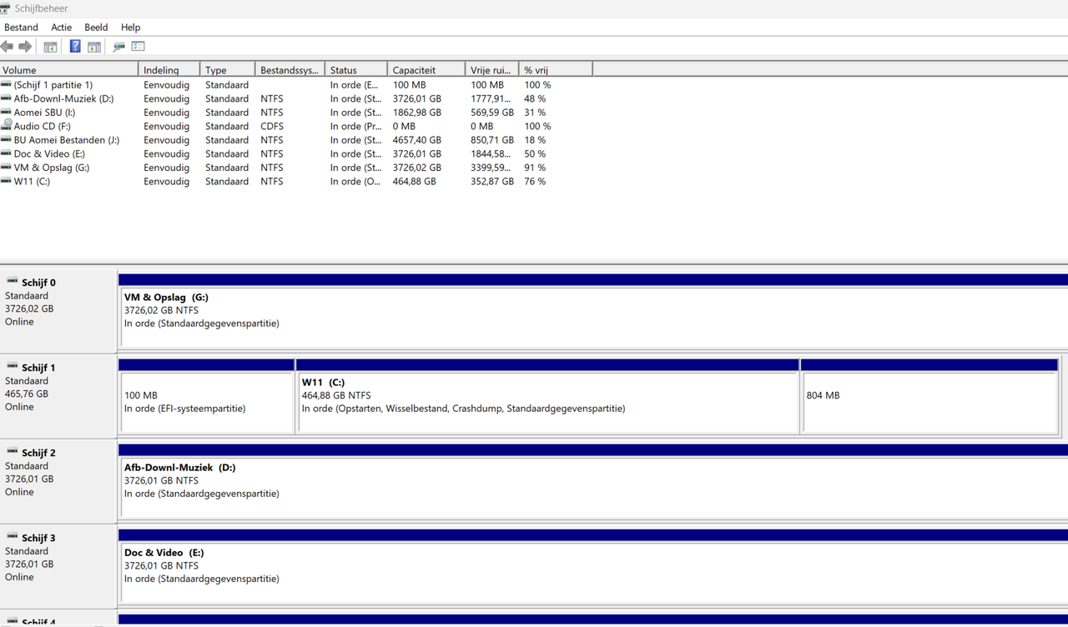Click the Forward arrow in the toolbar

[x=25, y=47]
